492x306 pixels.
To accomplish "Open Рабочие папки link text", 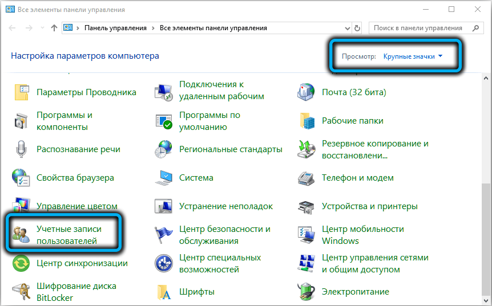I will pyautogui.click(x=353, y=121).
